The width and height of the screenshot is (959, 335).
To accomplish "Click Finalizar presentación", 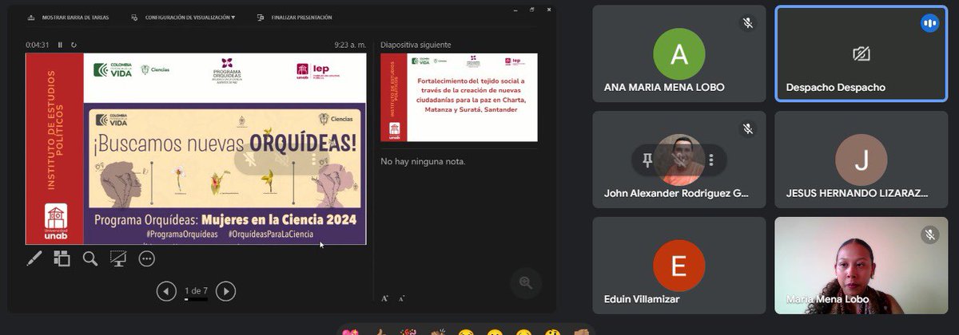I will tap(296, 17).
